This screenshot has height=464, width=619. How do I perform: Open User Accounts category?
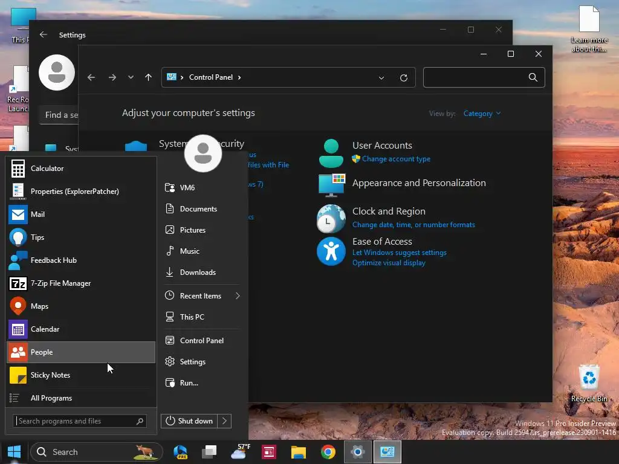click(382, 145)
